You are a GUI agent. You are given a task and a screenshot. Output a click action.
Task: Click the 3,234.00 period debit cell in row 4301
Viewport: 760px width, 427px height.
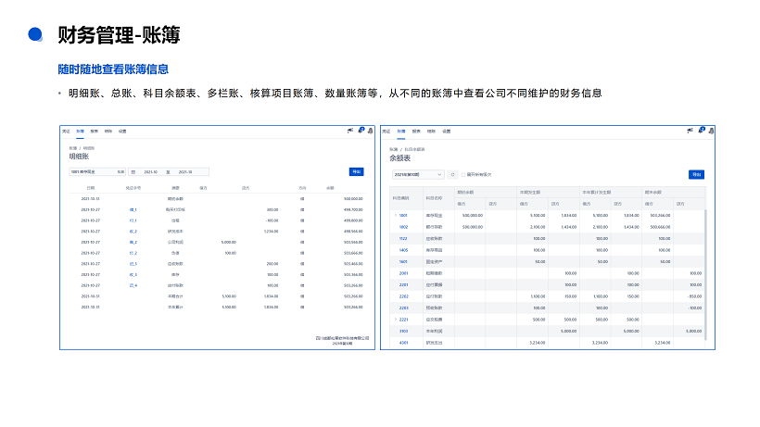[x=537, y=343]
